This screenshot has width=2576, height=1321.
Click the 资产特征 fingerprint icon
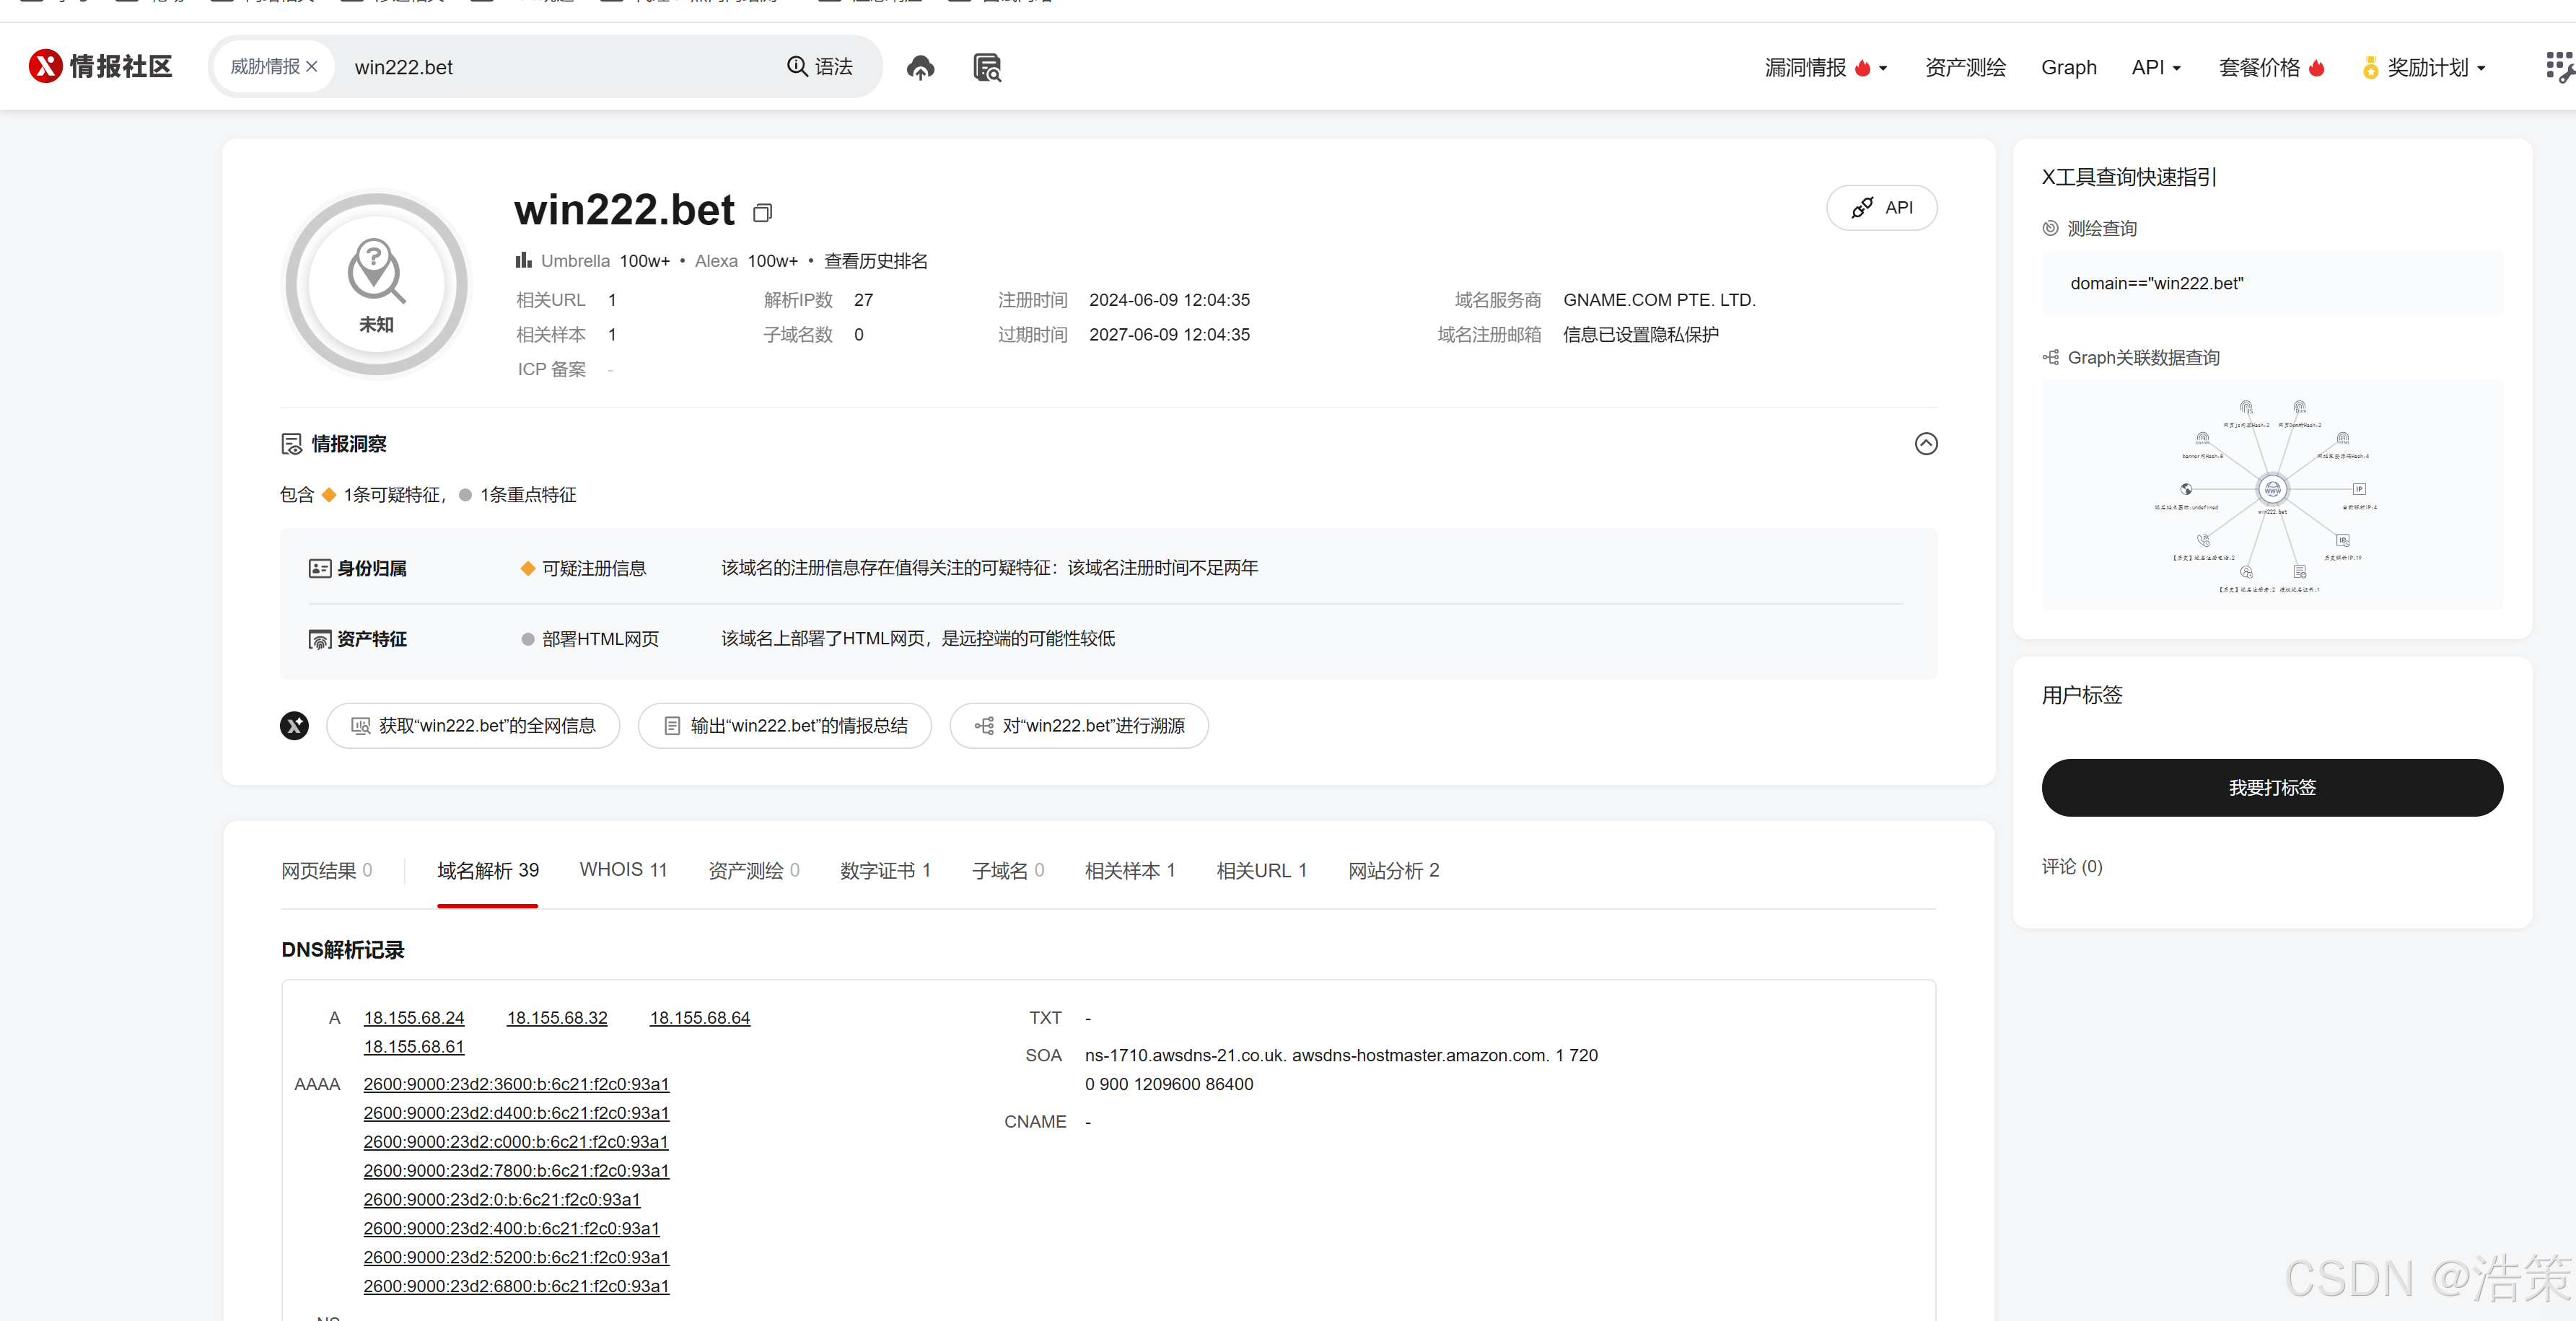pyautogui.click(x=320, y=639)
